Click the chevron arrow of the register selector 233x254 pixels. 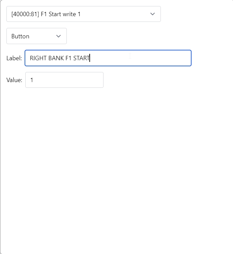click(152, 14)
